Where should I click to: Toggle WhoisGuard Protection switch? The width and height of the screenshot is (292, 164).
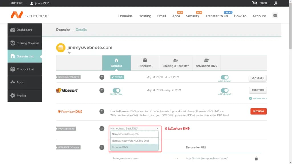(116, 90)
